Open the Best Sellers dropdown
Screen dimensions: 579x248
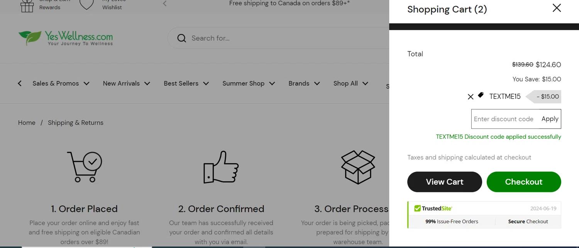click(186, 83)
